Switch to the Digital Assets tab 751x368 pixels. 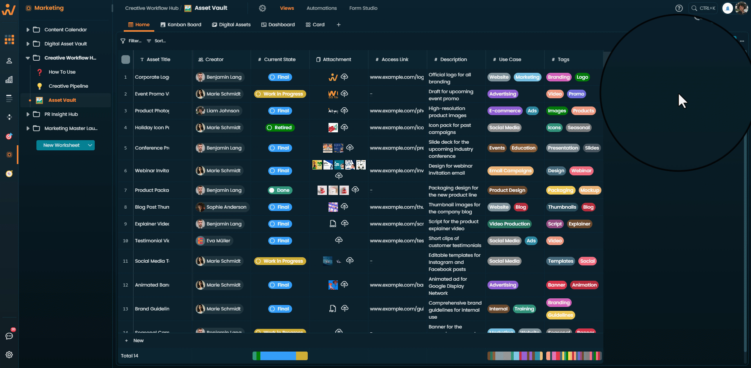point(231,25)
